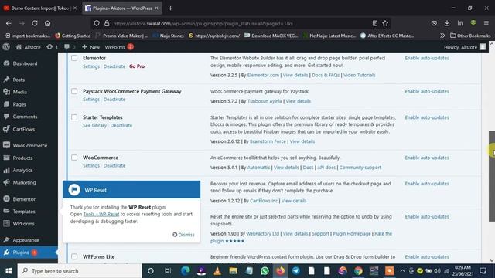Open Chrome from the taskbar
Image resolution: width=495 pixels, height=278 pixels.
coord(358,271)
